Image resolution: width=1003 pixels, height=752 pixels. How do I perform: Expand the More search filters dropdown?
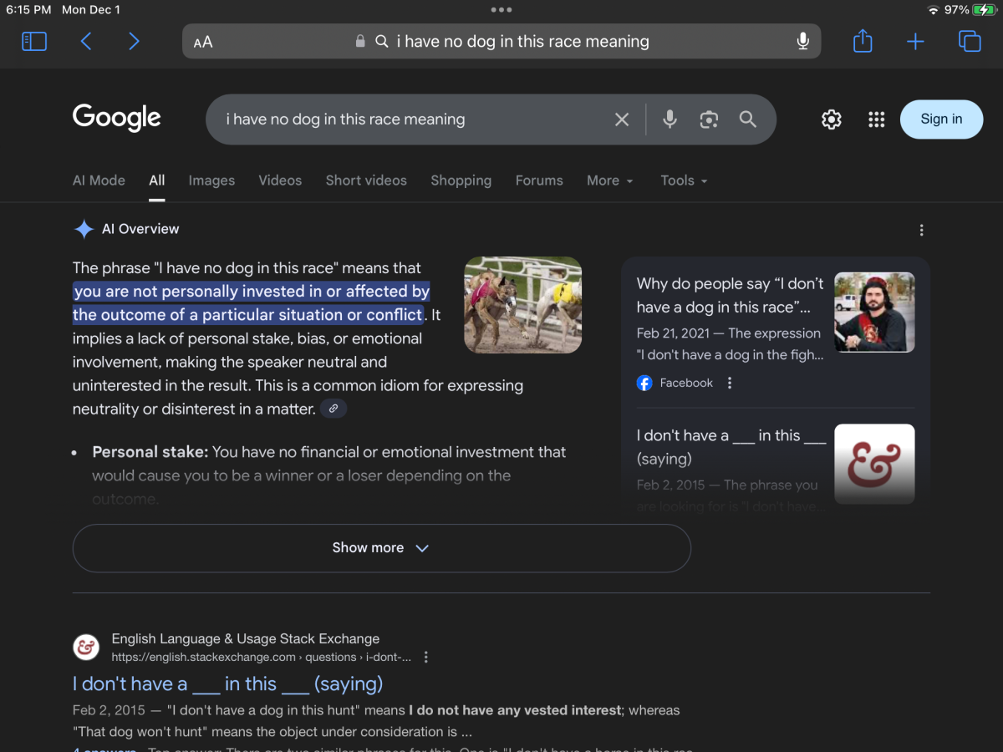pyautogui.click(x=610, y=180)
